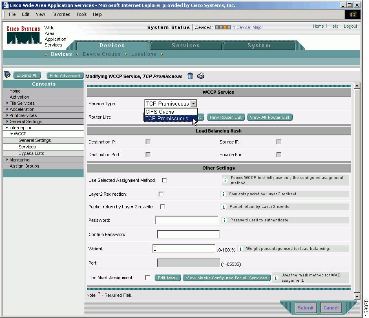Click the Logout link
This screenshot has width=369, height=318.
(350, 26)
